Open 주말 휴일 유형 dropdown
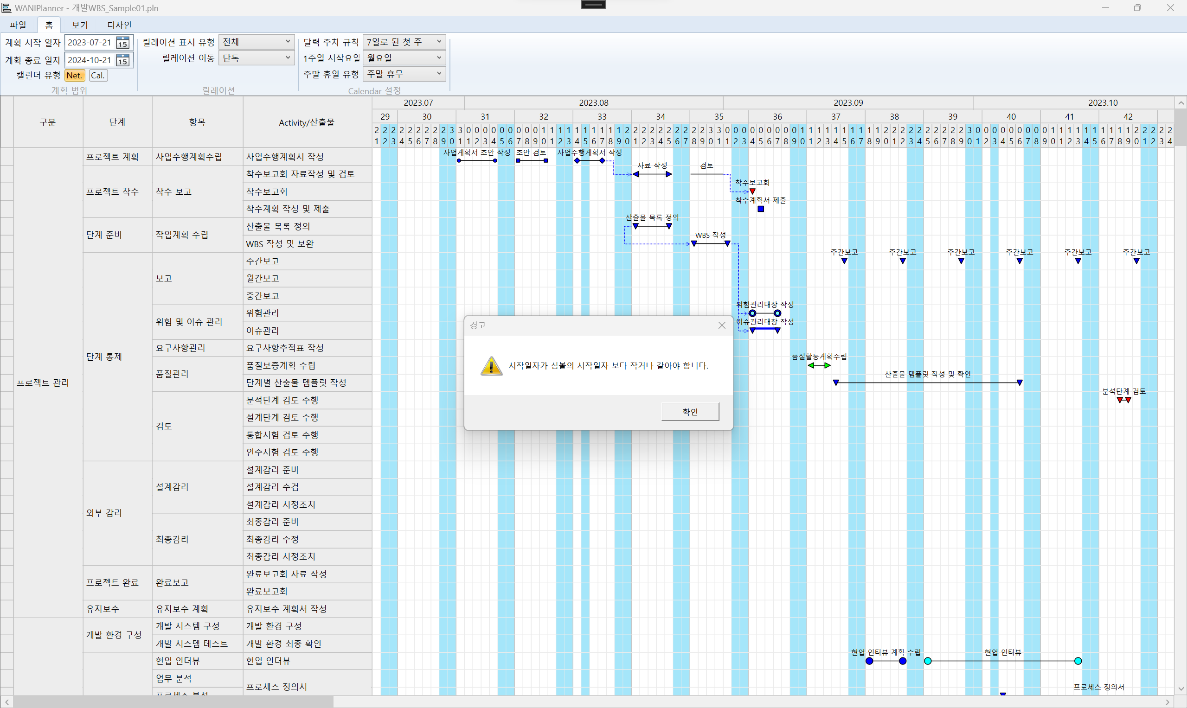This screenshot has height=708, width=1187. [x=404, y=74]
